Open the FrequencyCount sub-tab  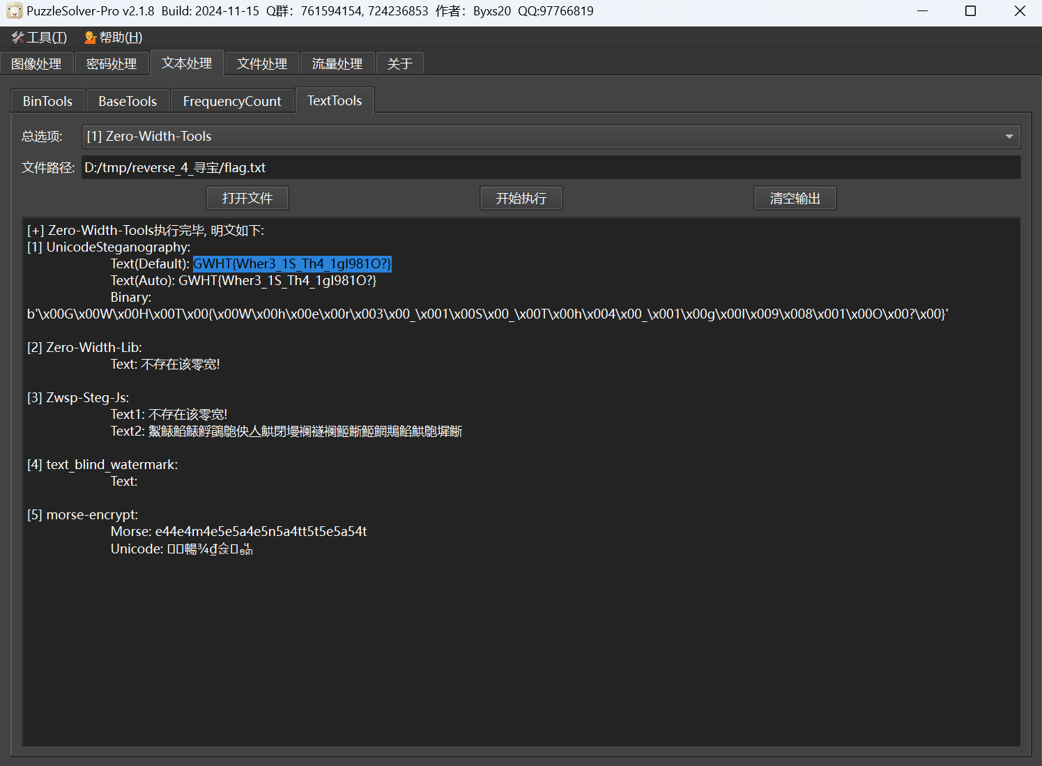click(232, 101)
